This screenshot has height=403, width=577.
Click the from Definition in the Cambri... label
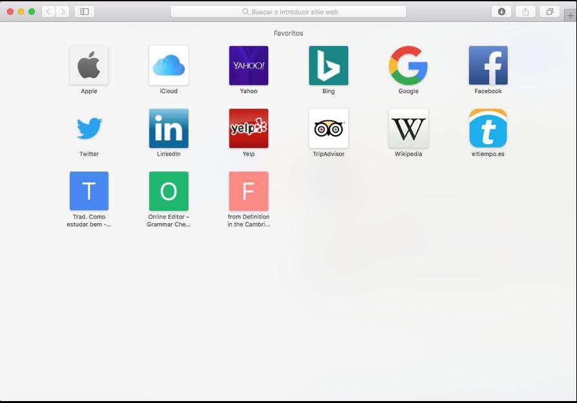[x=249, y=221]
